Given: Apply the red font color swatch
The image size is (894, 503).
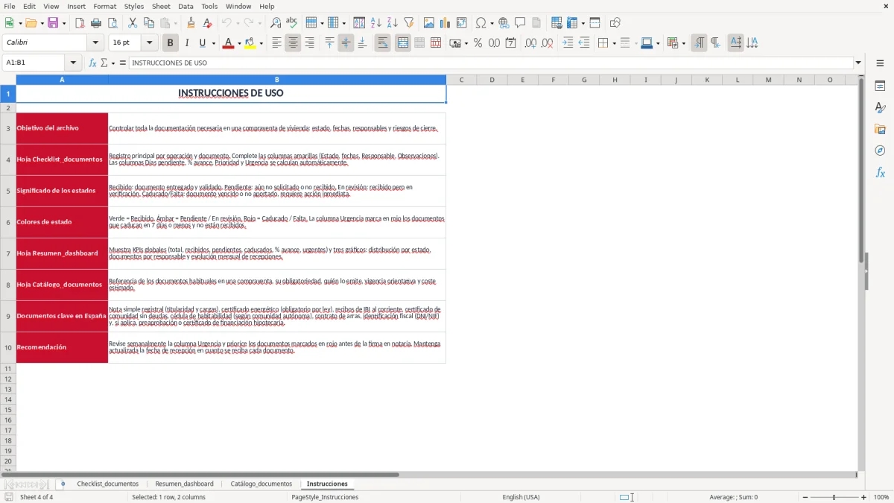Looking at the screenshot, I should [227, 43].
